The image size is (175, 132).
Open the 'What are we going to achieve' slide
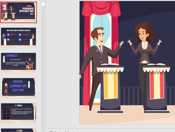[18, 37]
